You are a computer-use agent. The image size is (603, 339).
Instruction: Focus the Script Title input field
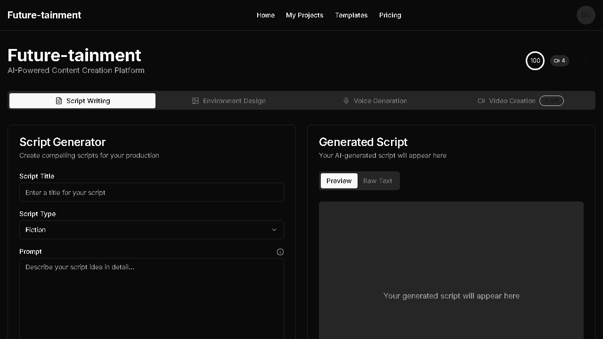click(x=152, y=192)
